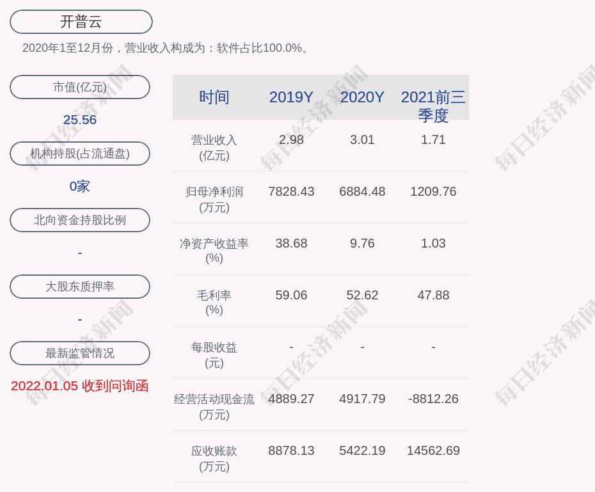
Task: Click the gross margin value 47.88
Action: pos(433,295)
